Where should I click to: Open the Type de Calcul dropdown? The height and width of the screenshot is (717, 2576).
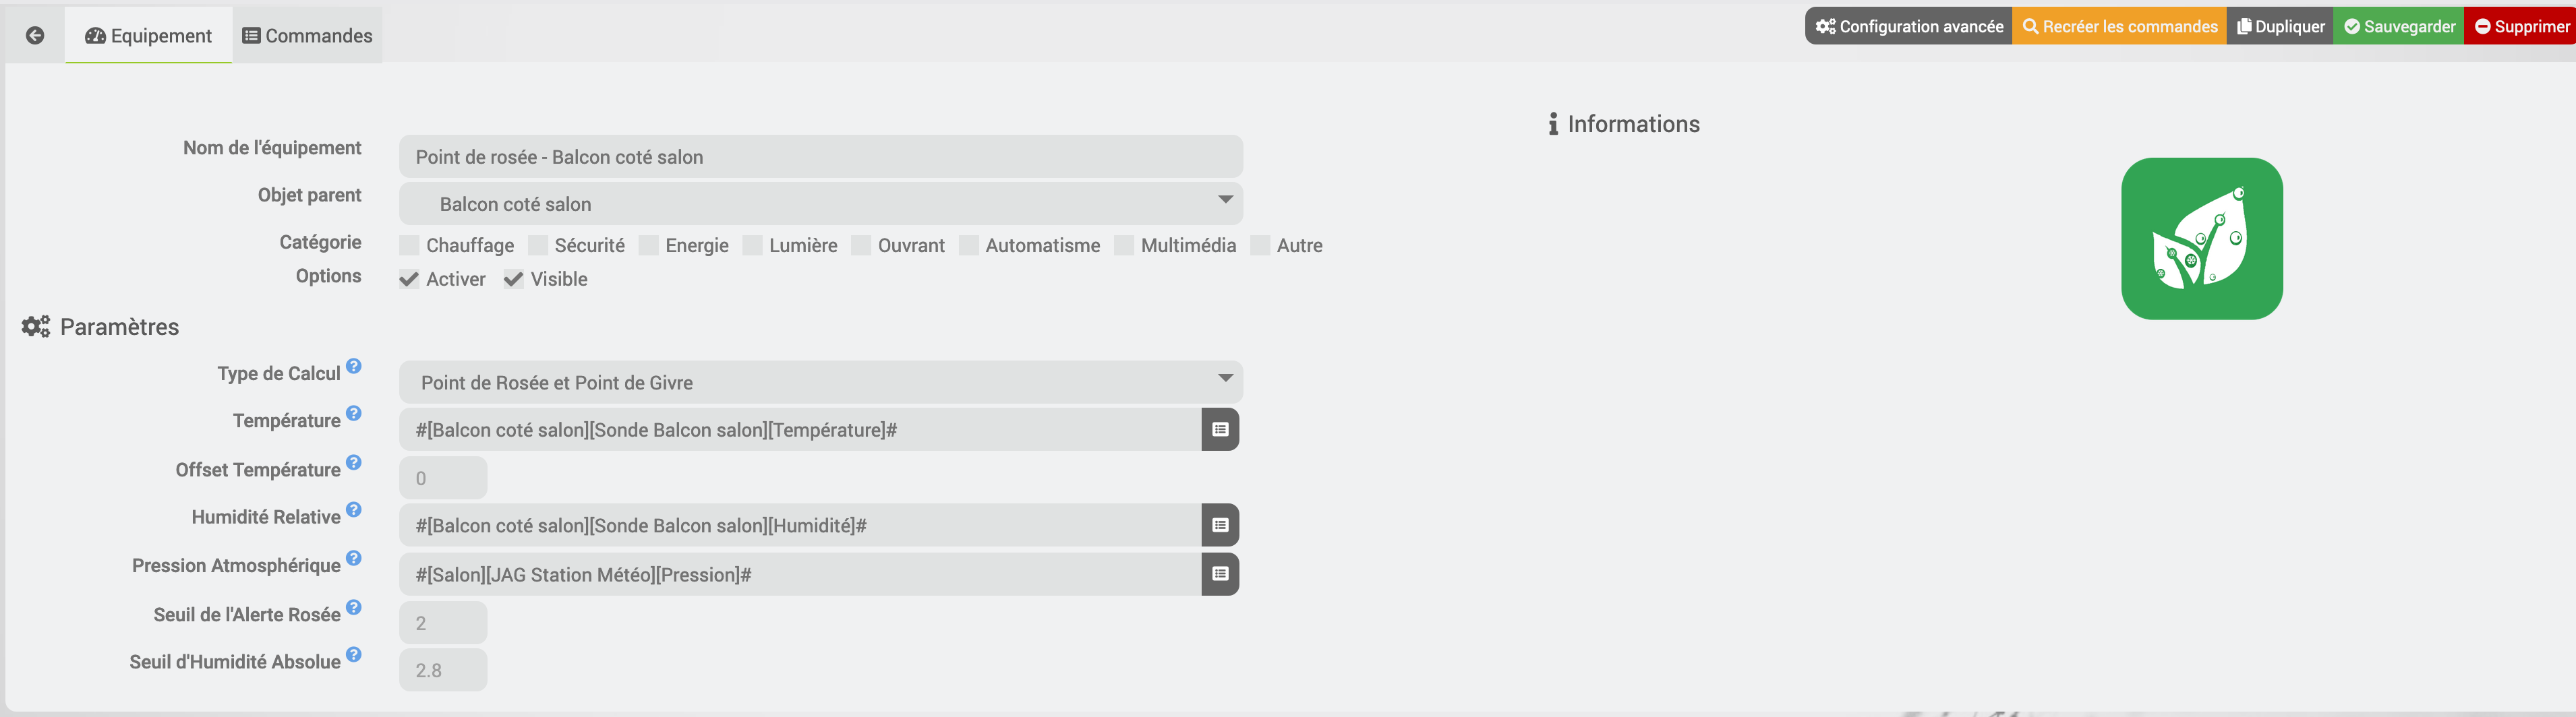point(821,383)
